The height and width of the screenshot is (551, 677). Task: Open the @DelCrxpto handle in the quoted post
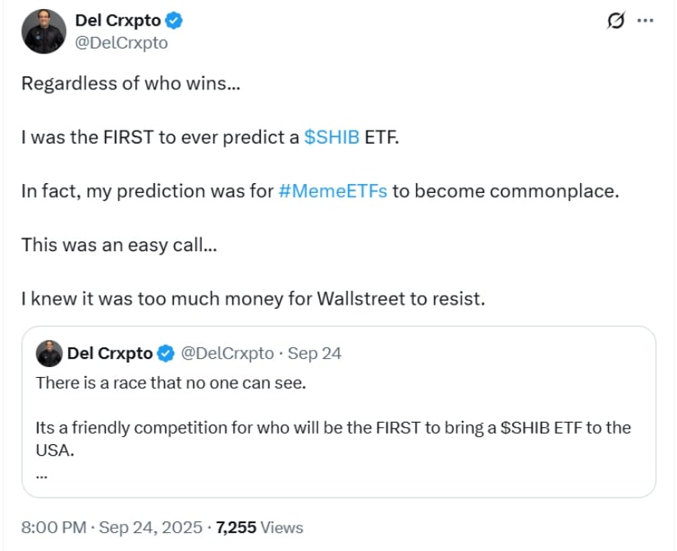point(227,354)
